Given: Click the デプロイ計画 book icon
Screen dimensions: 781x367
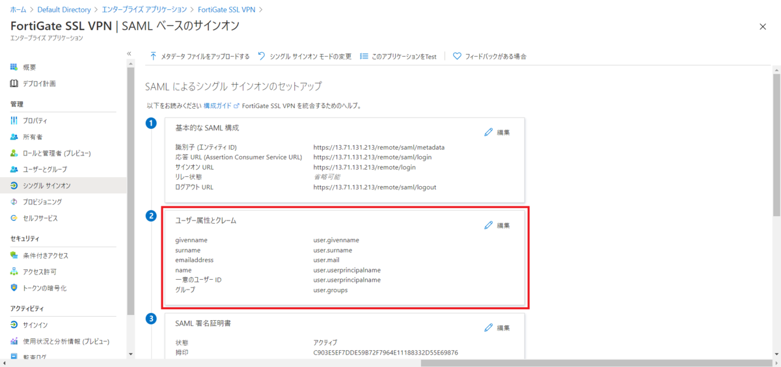Looking at the screenshot, I should pos(14,83).
